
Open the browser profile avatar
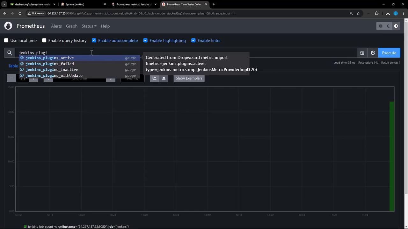coord(396,13)
